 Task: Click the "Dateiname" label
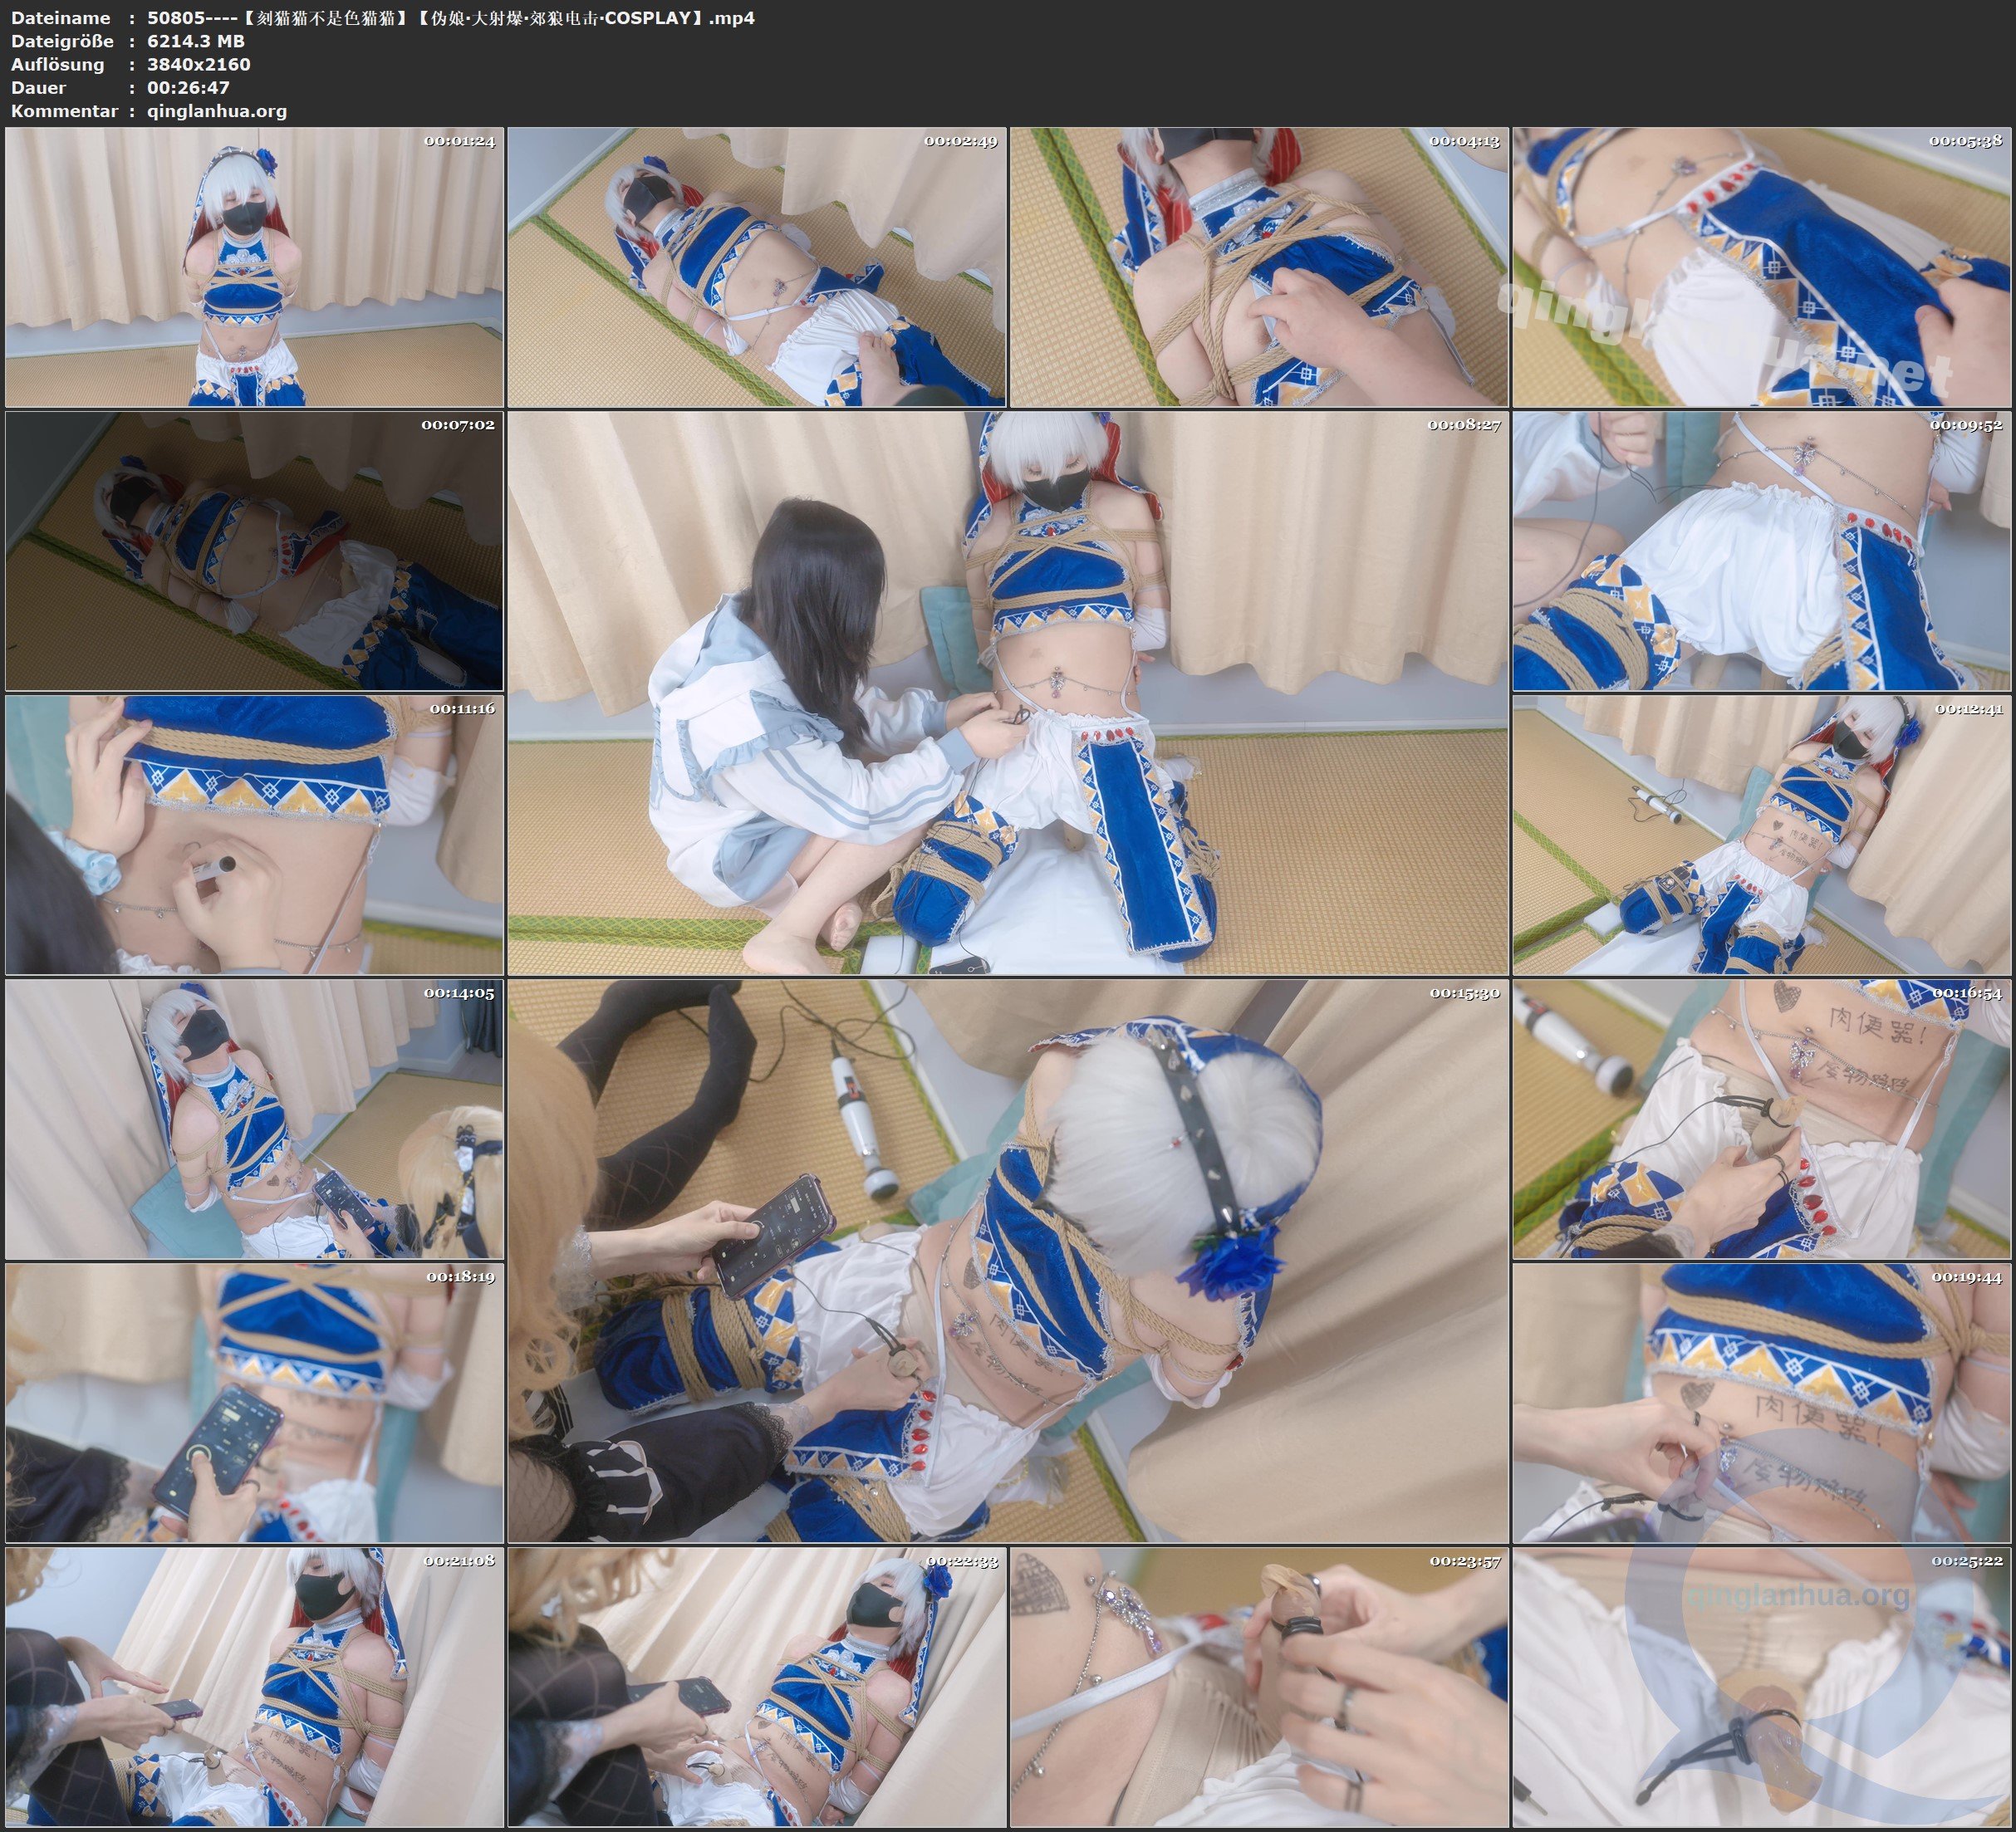tap(61, 18)
